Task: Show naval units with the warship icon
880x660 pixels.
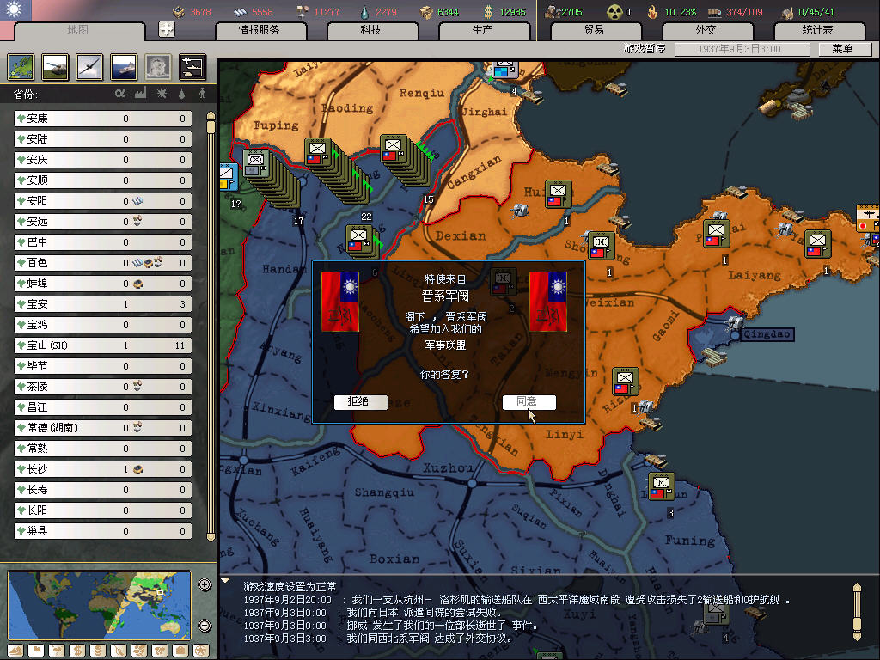Action: (124, 67)
